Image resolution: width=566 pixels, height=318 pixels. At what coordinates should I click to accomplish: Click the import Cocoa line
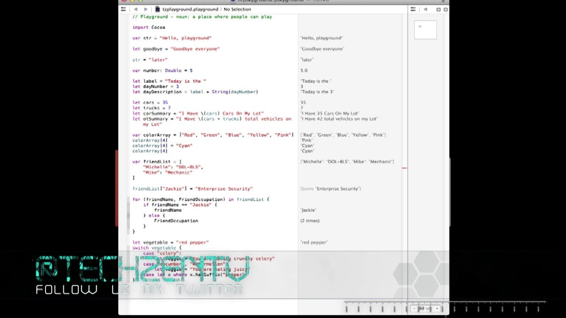tap(149, 27)
